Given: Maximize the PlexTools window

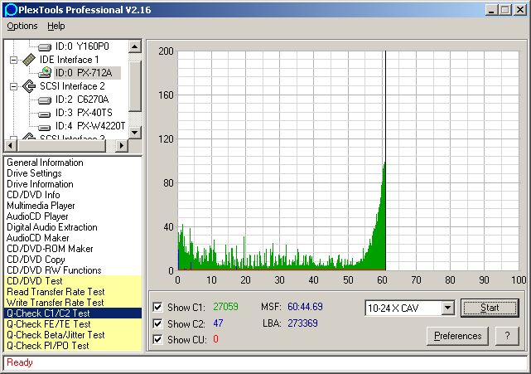Looking at the screenshot, I should point(504,10).
